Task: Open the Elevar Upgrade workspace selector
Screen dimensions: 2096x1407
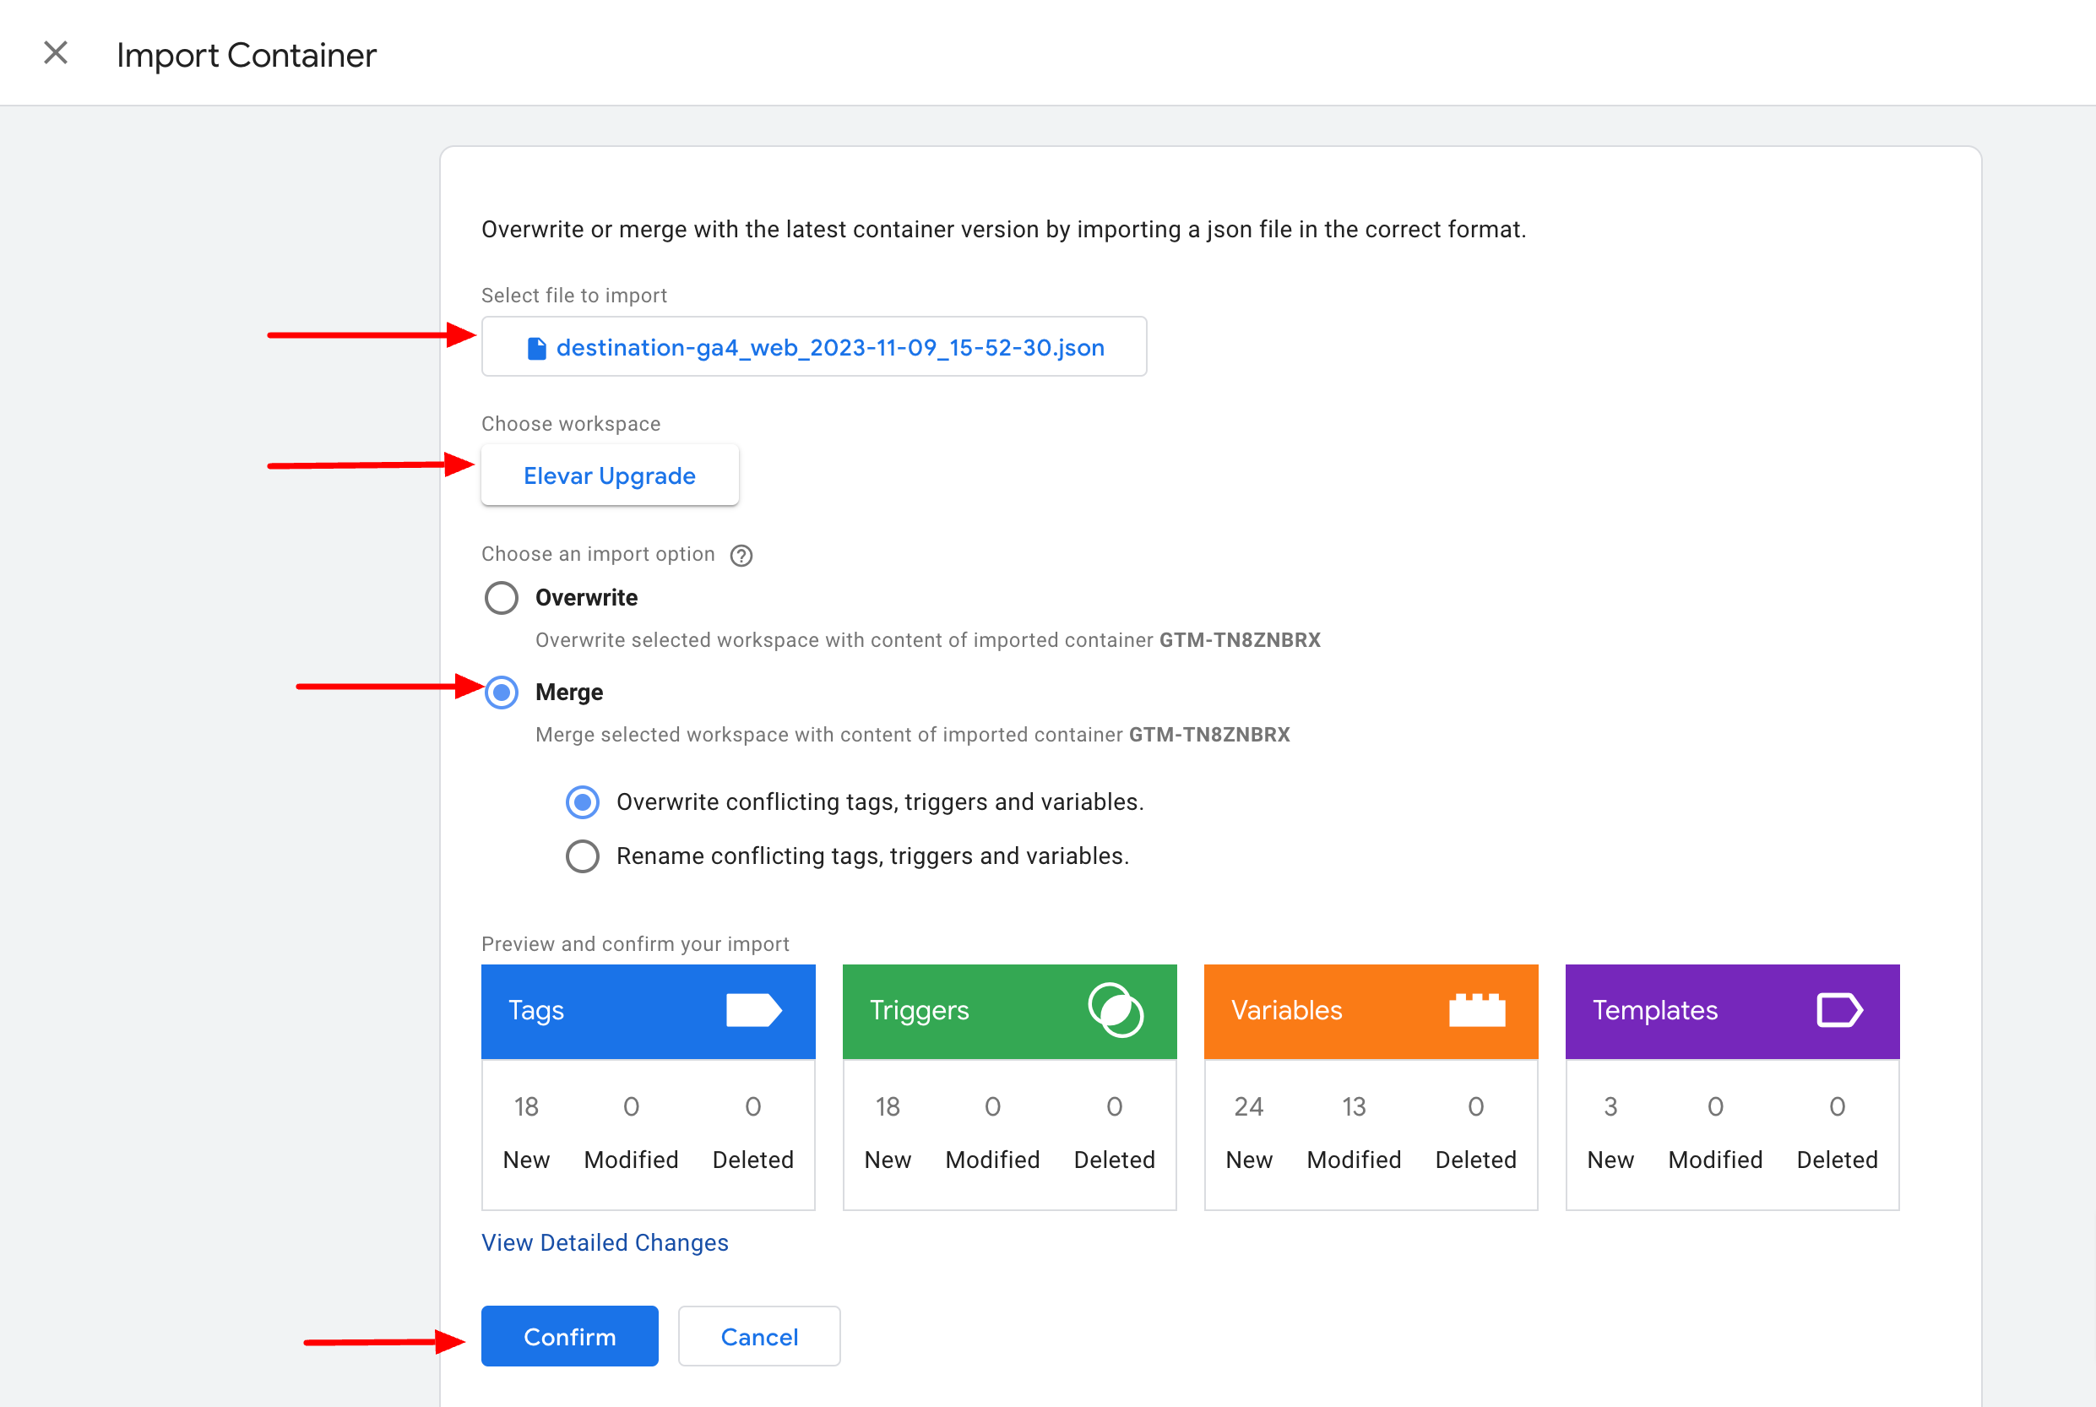Action: 609,475
